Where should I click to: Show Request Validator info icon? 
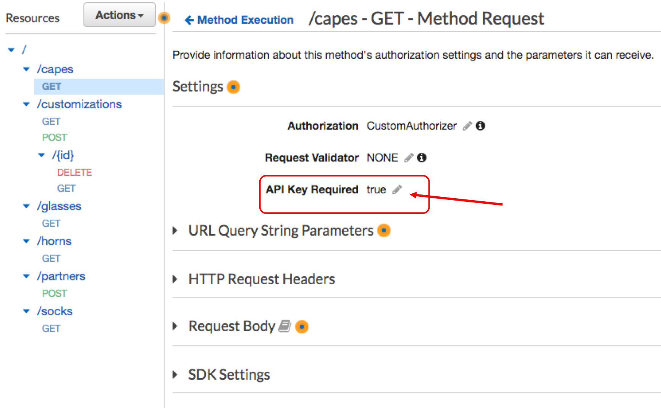(x=422, y=157)
